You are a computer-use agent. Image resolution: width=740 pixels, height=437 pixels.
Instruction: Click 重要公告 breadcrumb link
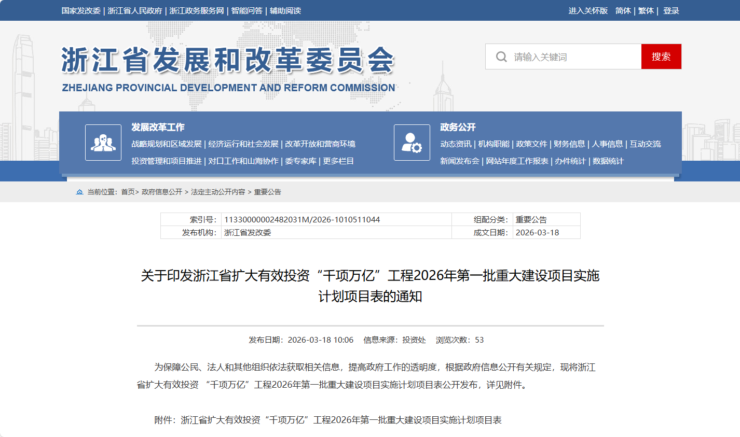(x=267, y=192)
